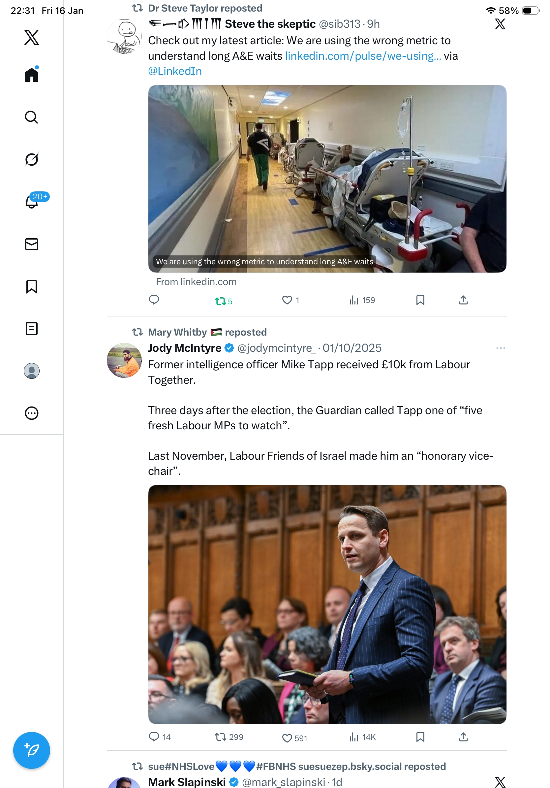Open Notifications bell with 20+ badge
Viewport: 550px width, 788px height.
[x=32, y=202]
